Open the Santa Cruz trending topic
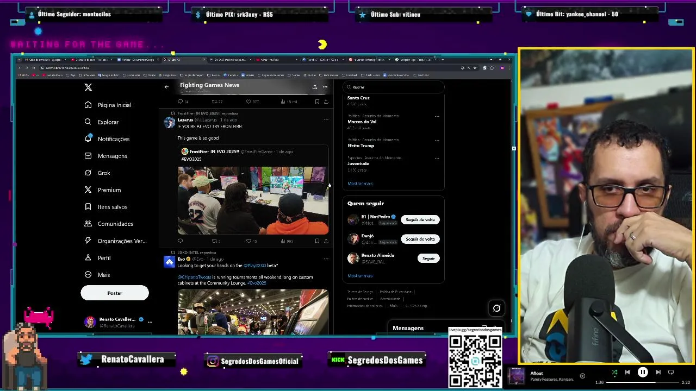The height and width of the screenshot is (391, 696). coord(358,98)
